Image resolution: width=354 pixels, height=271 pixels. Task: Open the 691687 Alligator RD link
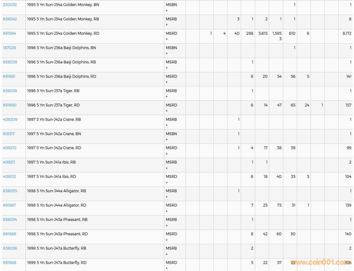(10, 205)
